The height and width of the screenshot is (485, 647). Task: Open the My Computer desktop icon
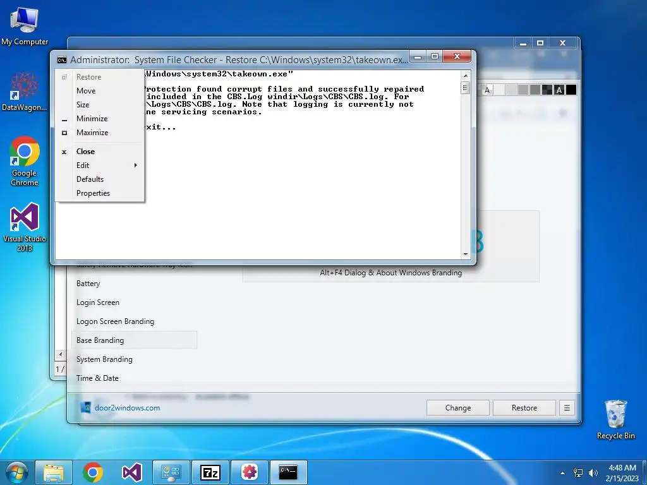[25, 27]
